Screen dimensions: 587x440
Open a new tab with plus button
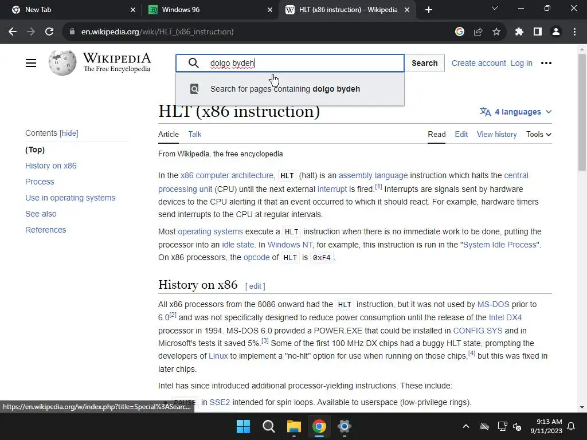pos(429,10)
